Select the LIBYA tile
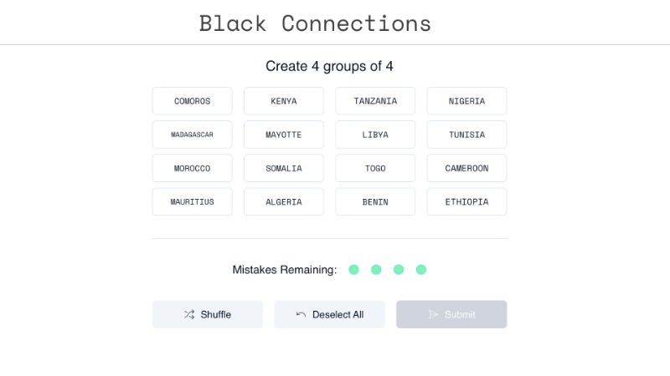This screenshot has height=376, width=670. 375,135
